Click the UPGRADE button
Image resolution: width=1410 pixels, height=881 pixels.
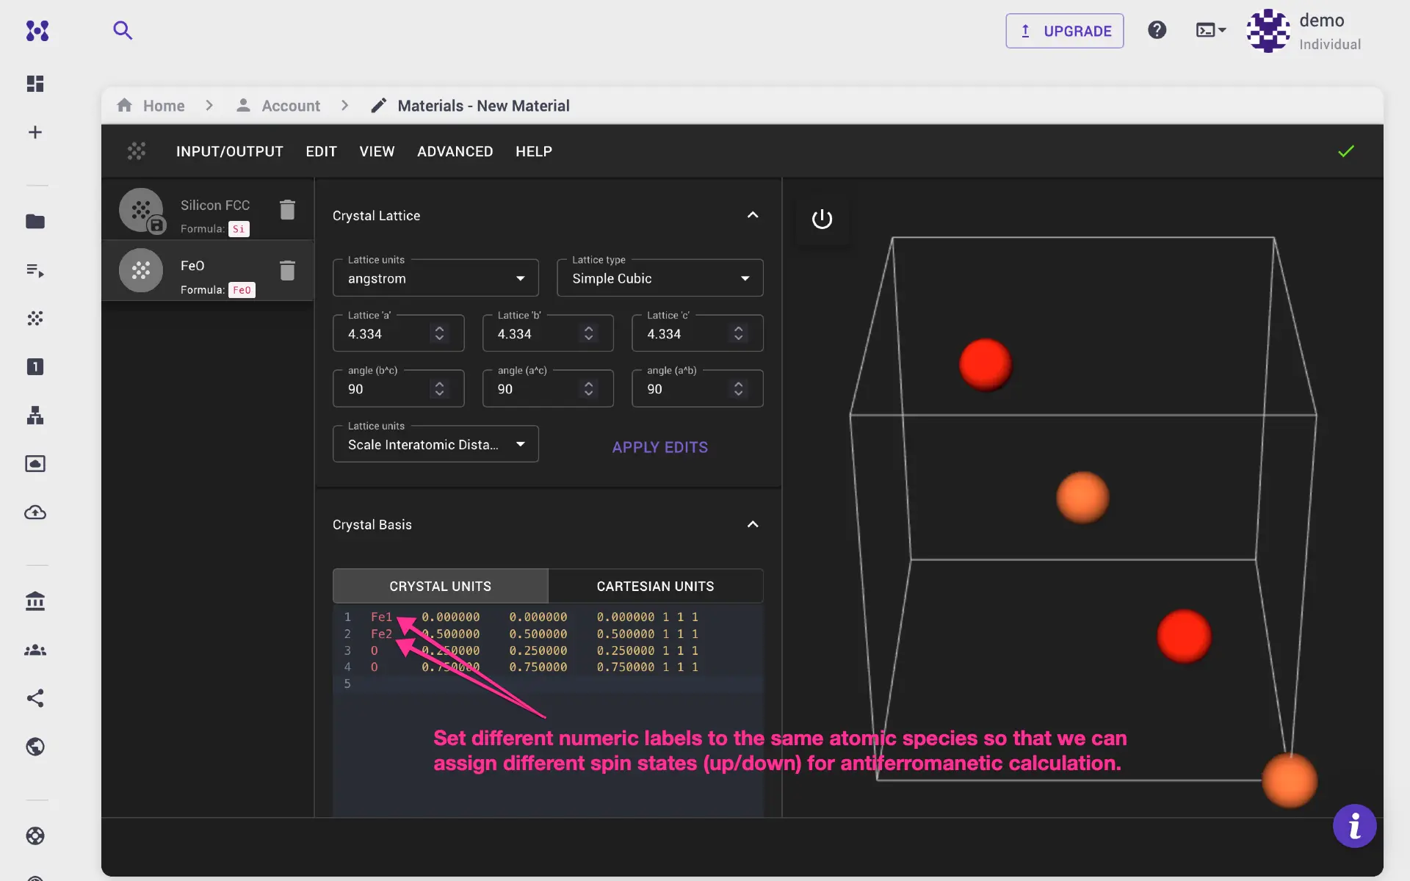(1064, 31)
